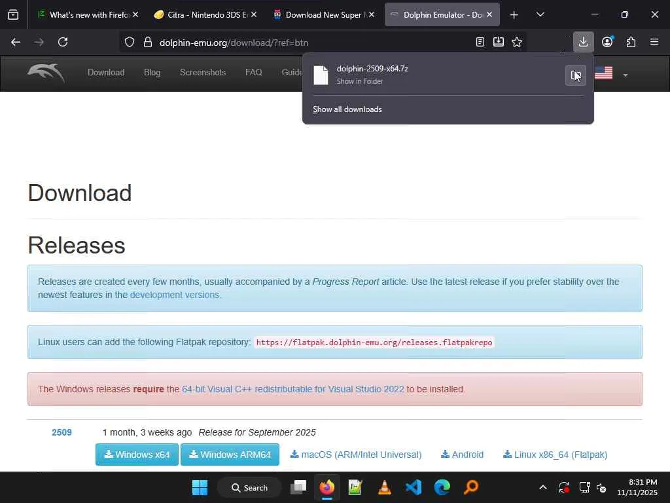Expand the list all tabs chevron
The image size is (670, 503).
(540, 15)
